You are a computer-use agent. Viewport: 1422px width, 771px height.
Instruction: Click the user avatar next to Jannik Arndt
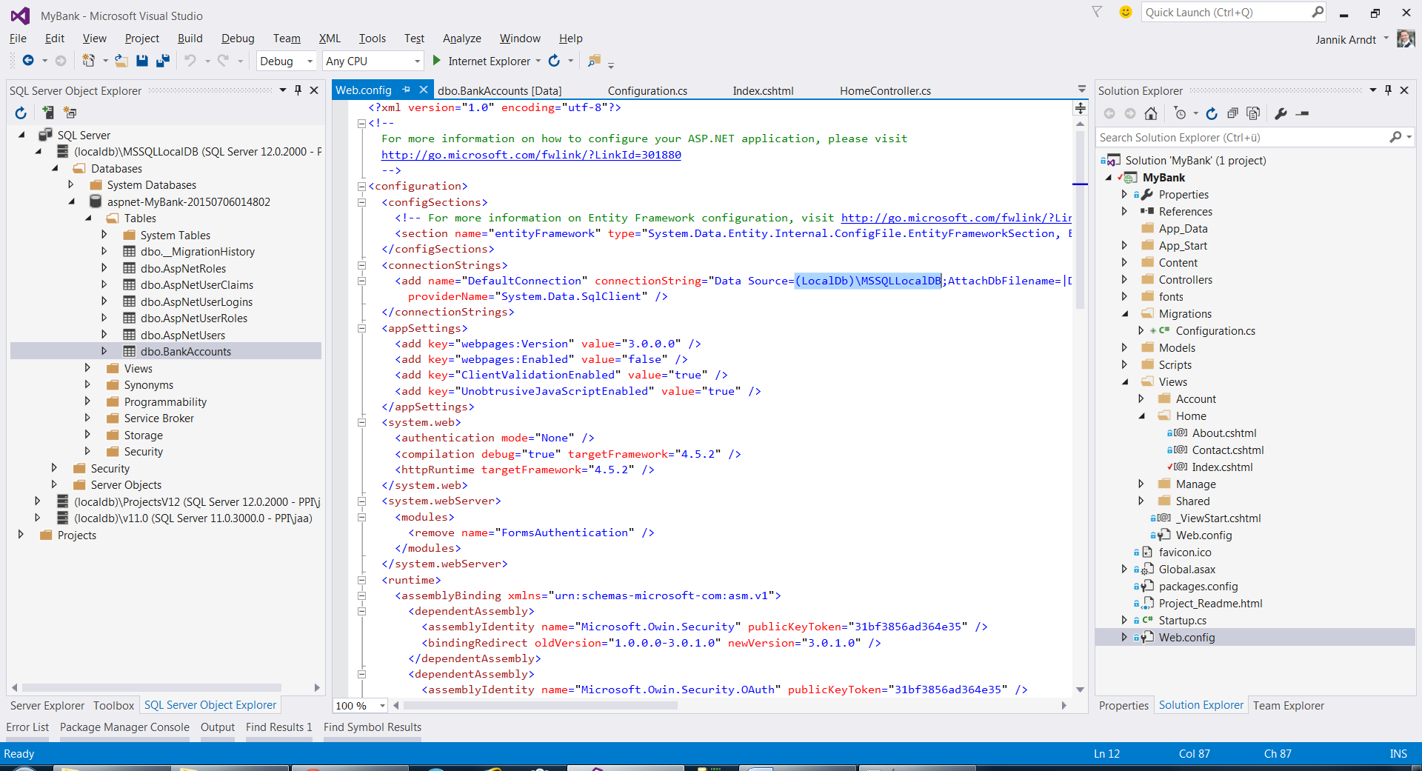click(1405, 39)
